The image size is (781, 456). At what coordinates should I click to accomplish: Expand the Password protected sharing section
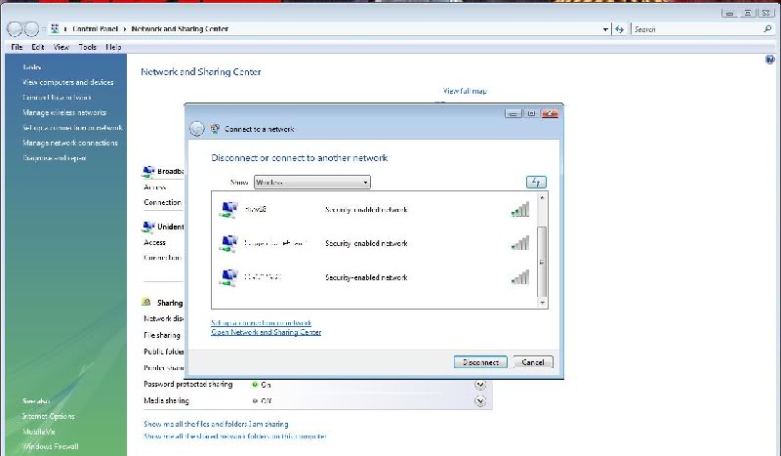click(480, 385)
